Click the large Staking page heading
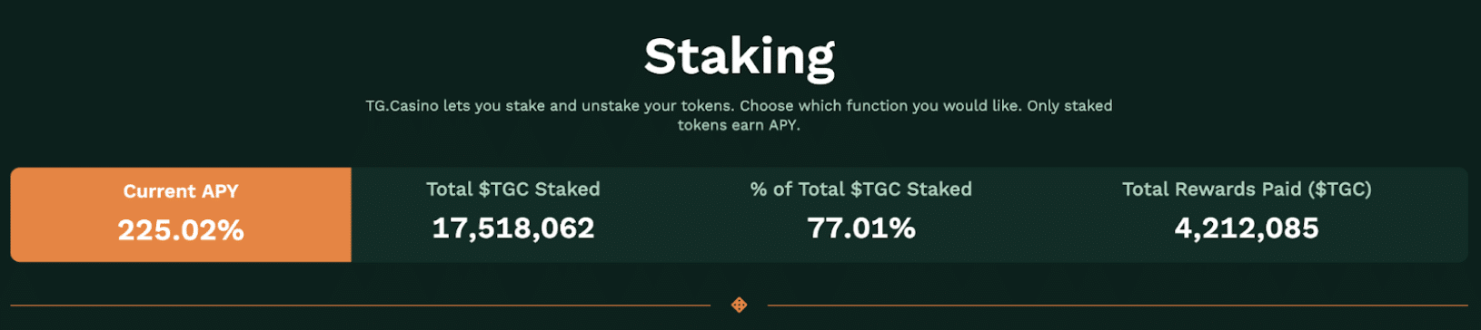 pos(740,57)
